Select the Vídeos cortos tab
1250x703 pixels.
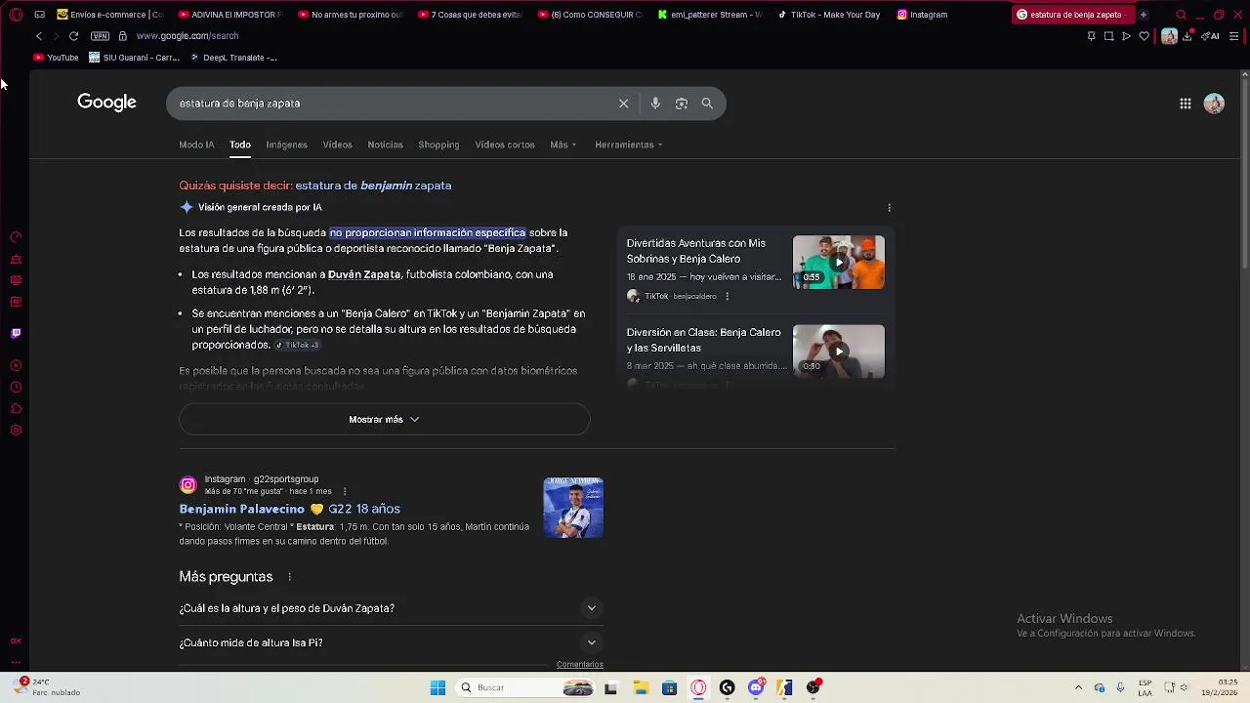(x=505, y=145)
